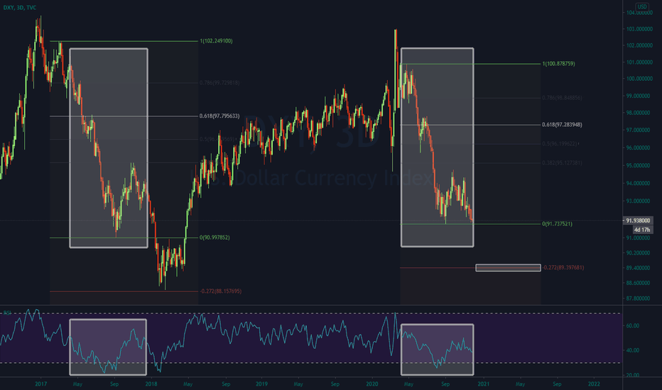Click the 2022 label on the time axis
Image resolution: width=662 pixels, height=390 pixels.
pos(594,384)
